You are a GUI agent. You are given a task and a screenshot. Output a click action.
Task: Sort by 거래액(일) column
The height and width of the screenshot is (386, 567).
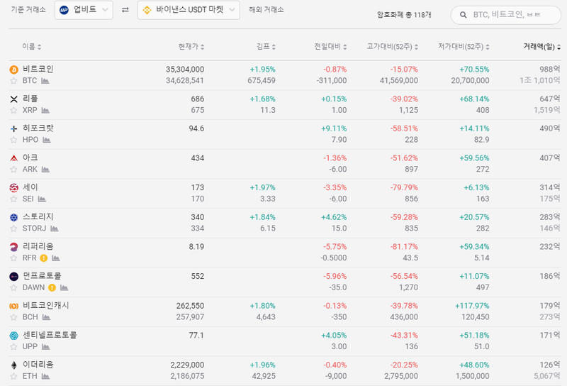542,47
